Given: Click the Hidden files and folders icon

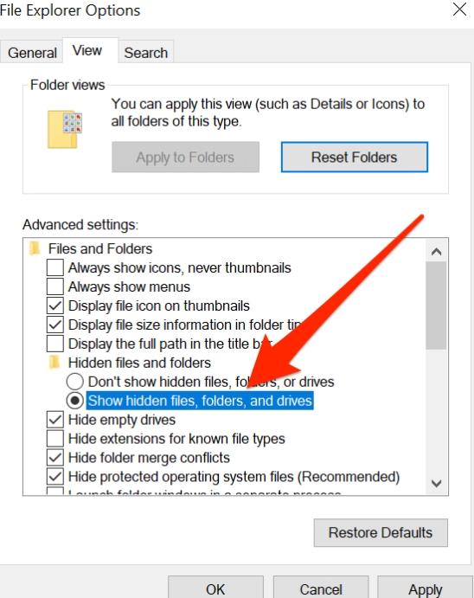Looking at the screenshot, I should tap(54, 363).
